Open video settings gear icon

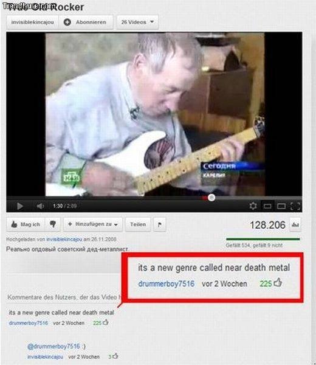[253, 206]
